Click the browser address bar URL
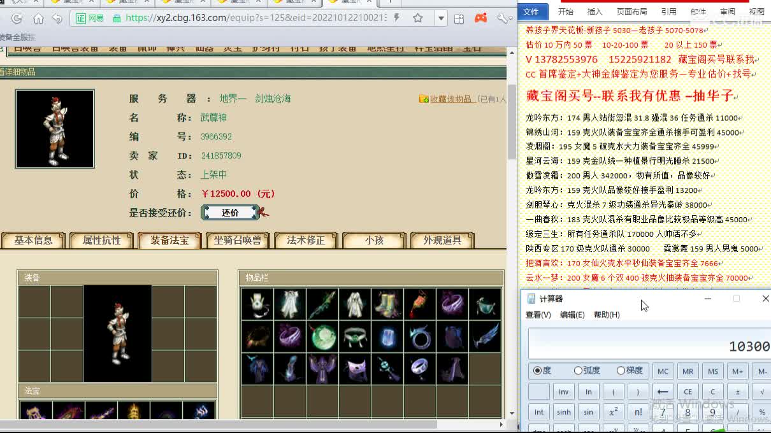This screenshot has height=433, width=771. coord(256,18)
